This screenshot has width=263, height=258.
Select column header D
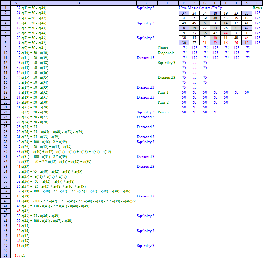pos(168,3)
